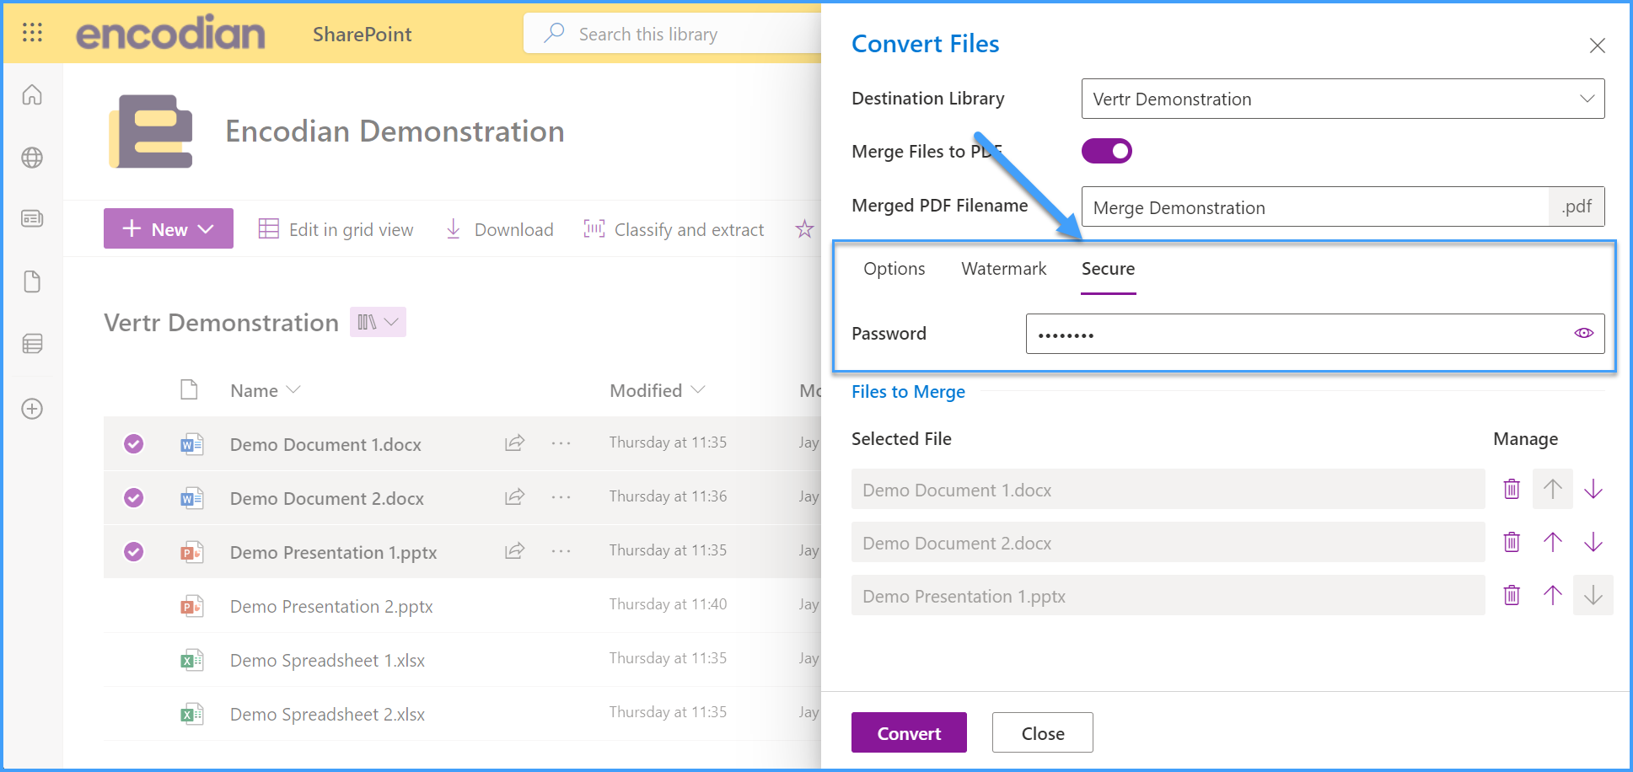
Task: Open the library view switcher dropdown
Action: click(378, 322)
